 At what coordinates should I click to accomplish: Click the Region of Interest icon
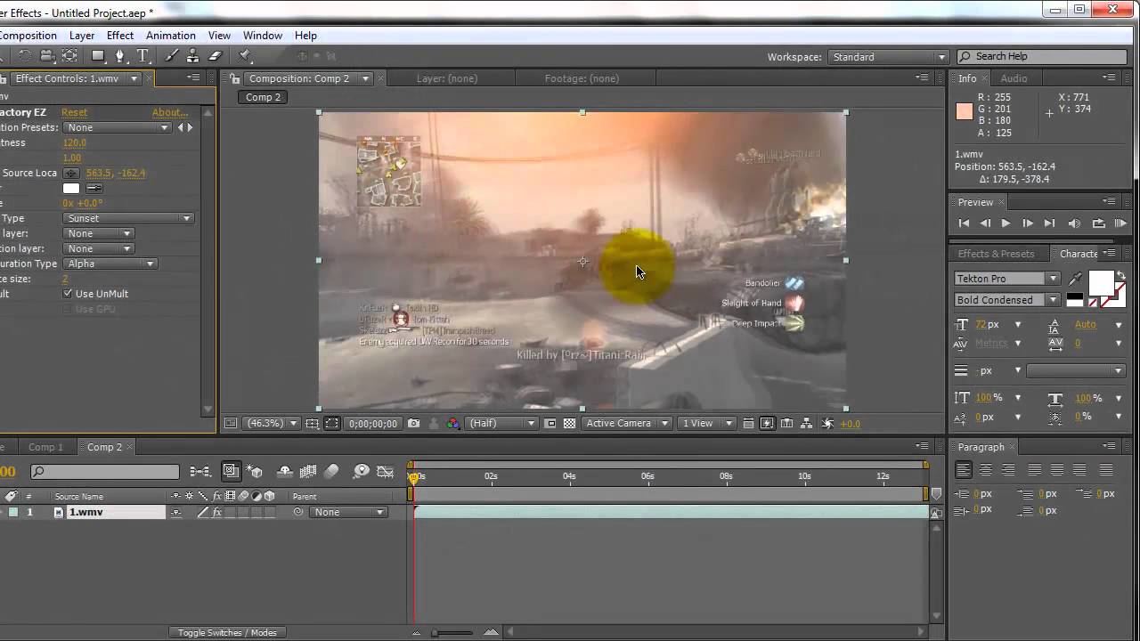click(550, 424)
